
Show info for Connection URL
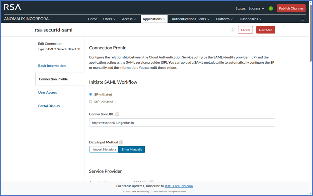pos(117,114)
